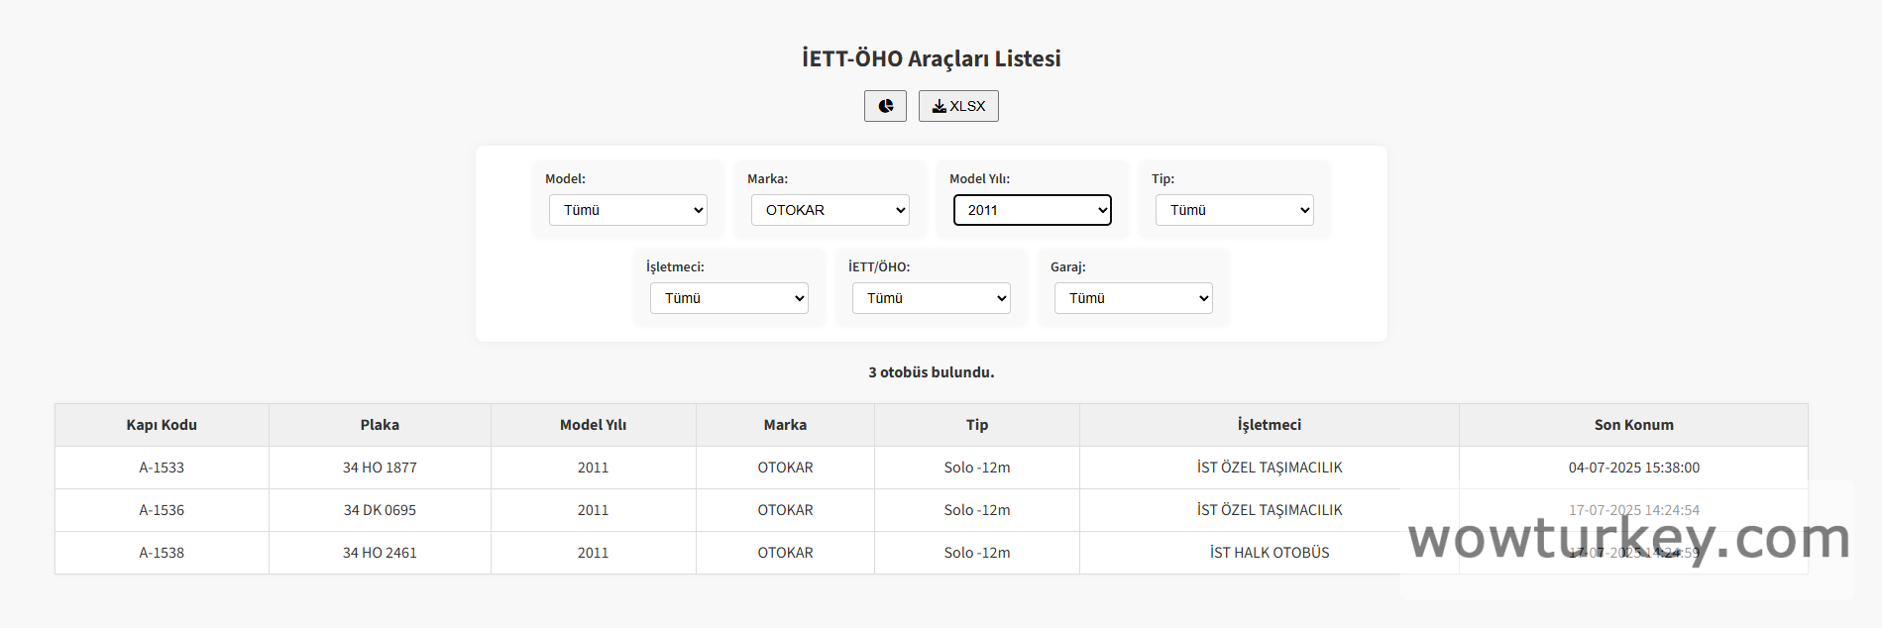Click the Plaka column header
This screenshot has height=628, width=1882.
[x=380, y=425]
